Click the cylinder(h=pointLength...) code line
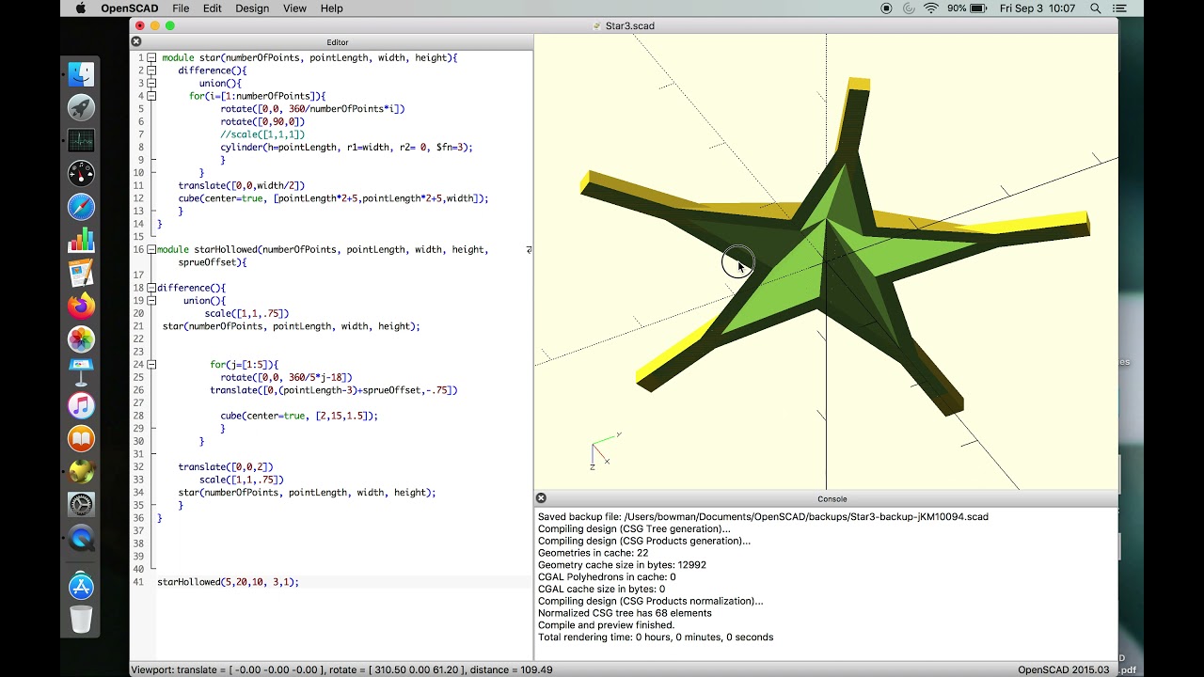This screenshot has height=677, width=1204. 346,147
